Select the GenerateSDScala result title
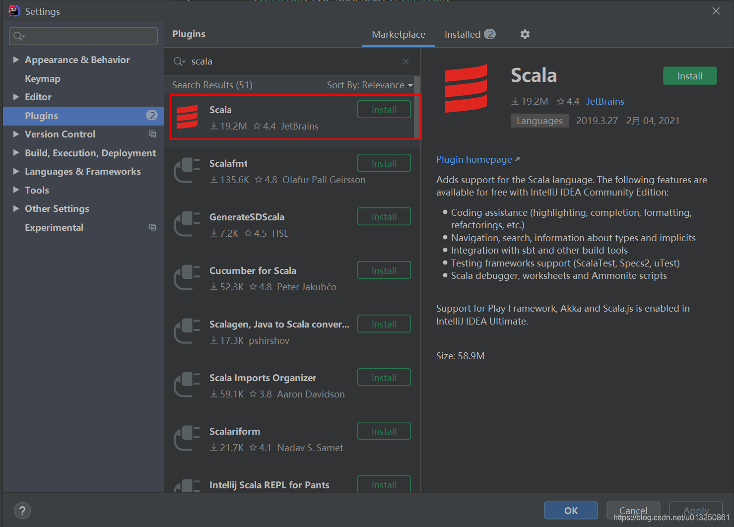The width and height of the screenshot is (734, 527). click(x=247, y=217)
